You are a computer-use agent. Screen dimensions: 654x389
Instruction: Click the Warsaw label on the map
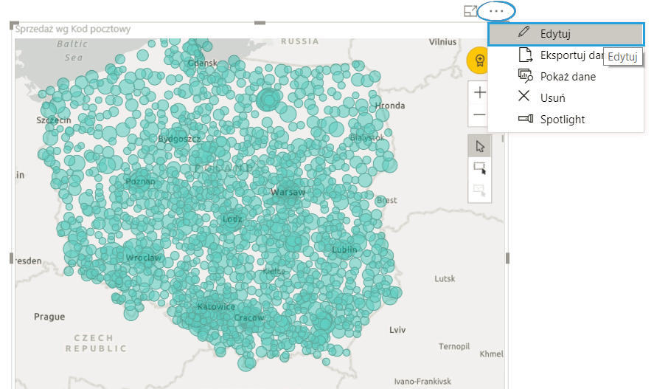pyautogui.click(x=288, y=192)
